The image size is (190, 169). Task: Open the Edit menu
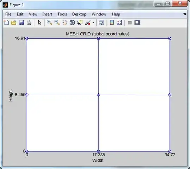click(20, 14)
